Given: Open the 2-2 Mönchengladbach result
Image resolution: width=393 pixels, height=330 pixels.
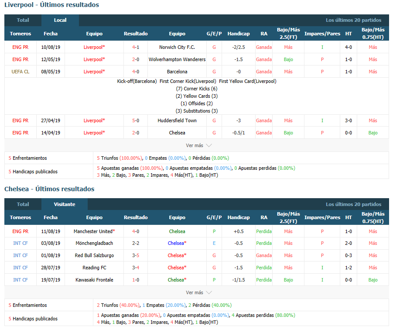Looking at the screenshot, I should (136, 243).
